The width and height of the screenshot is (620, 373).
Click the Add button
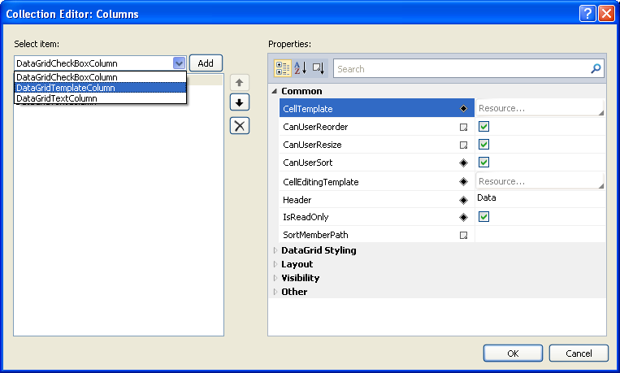pos(206,63)
